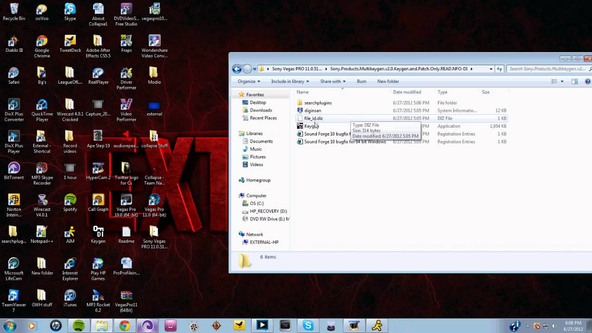
Task: Click the New folder button
Action: 388,81
